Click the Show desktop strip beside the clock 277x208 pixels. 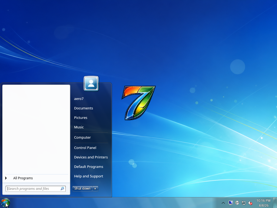275,203
